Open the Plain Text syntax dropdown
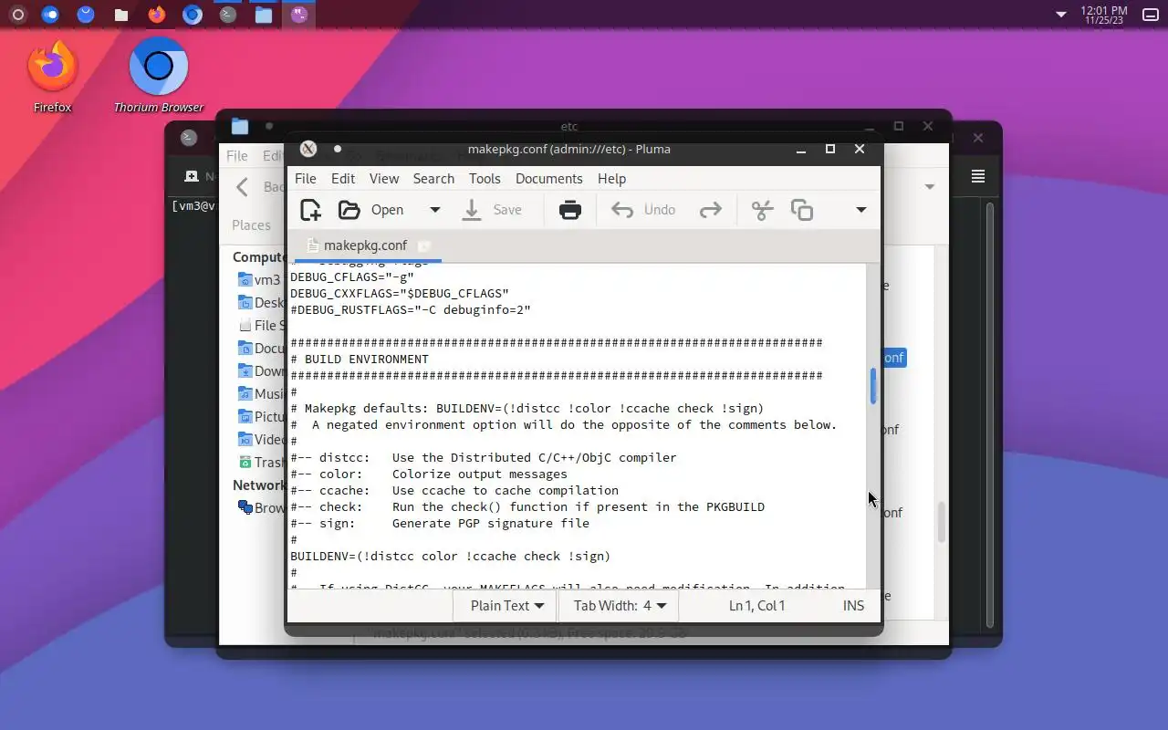This screenshot has height=730, width=1168. (x=506, y=605)
